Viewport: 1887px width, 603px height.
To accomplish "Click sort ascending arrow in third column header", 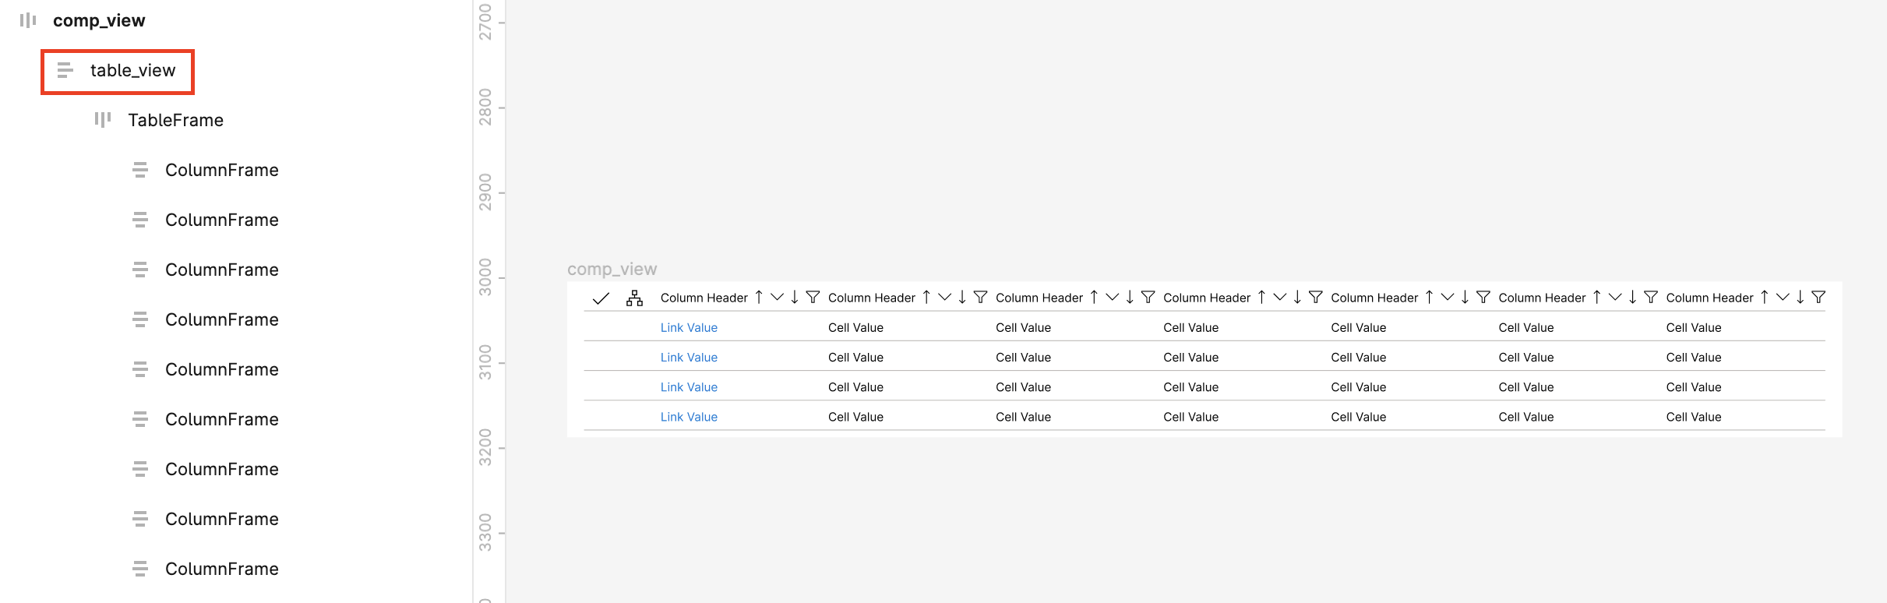I will [1094, 297].
